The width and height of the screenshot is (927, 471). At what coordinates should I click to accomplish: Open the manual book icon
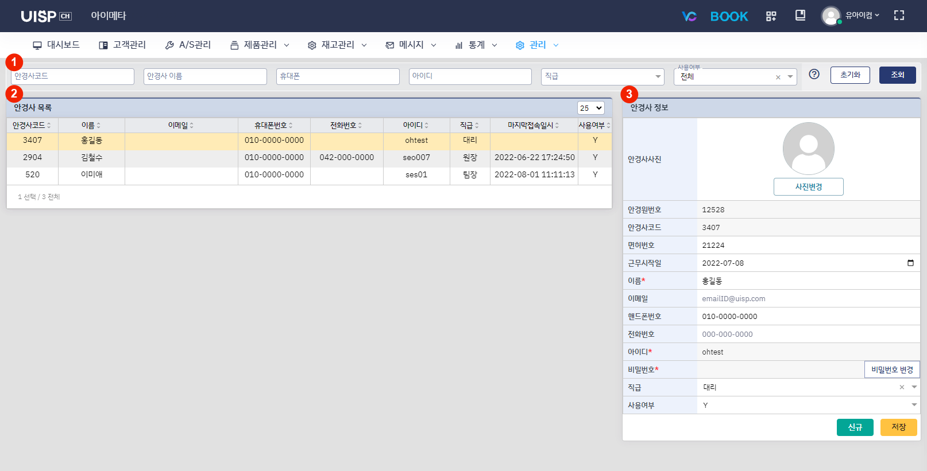tap(800, 15)
